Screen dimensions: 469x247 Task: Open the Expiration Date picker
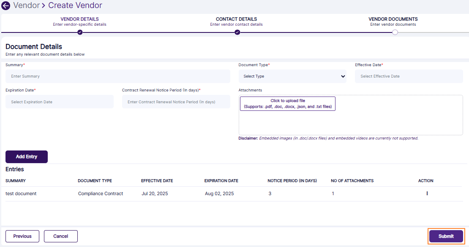[59, 102]
